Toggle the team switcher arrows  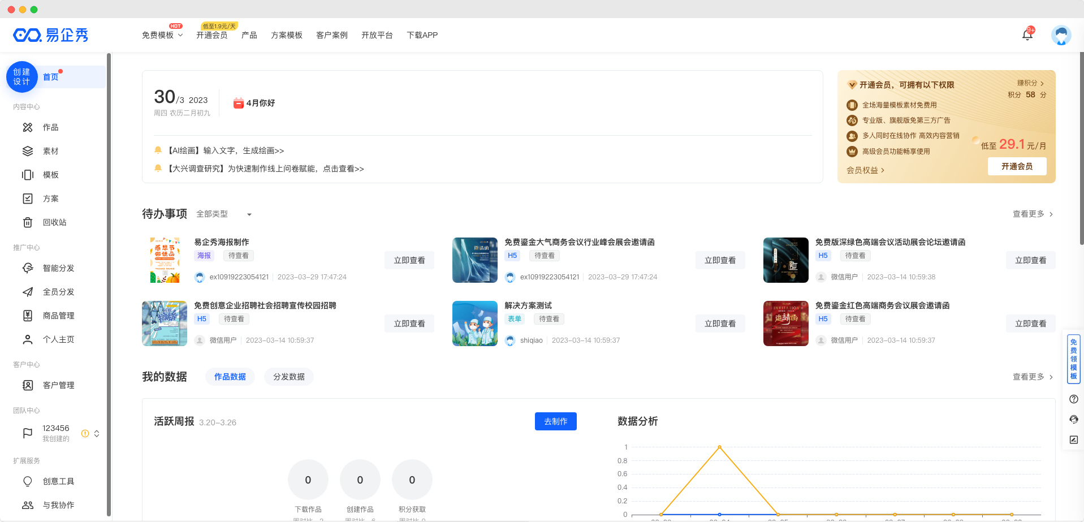97,434
